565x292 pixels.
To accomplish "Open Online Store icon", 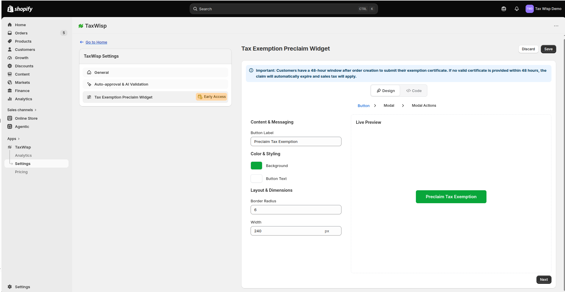I will pyautogui.click(x=10, y=118).
